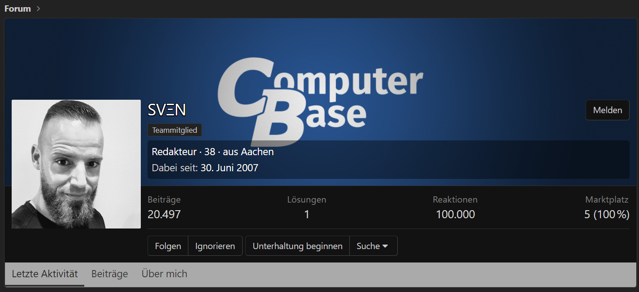Open the Forum breadcrumb link

[x=17, y=8]
